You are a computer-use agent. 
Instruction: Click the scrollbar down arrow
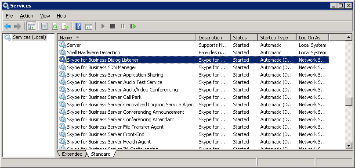coord(349,146)
